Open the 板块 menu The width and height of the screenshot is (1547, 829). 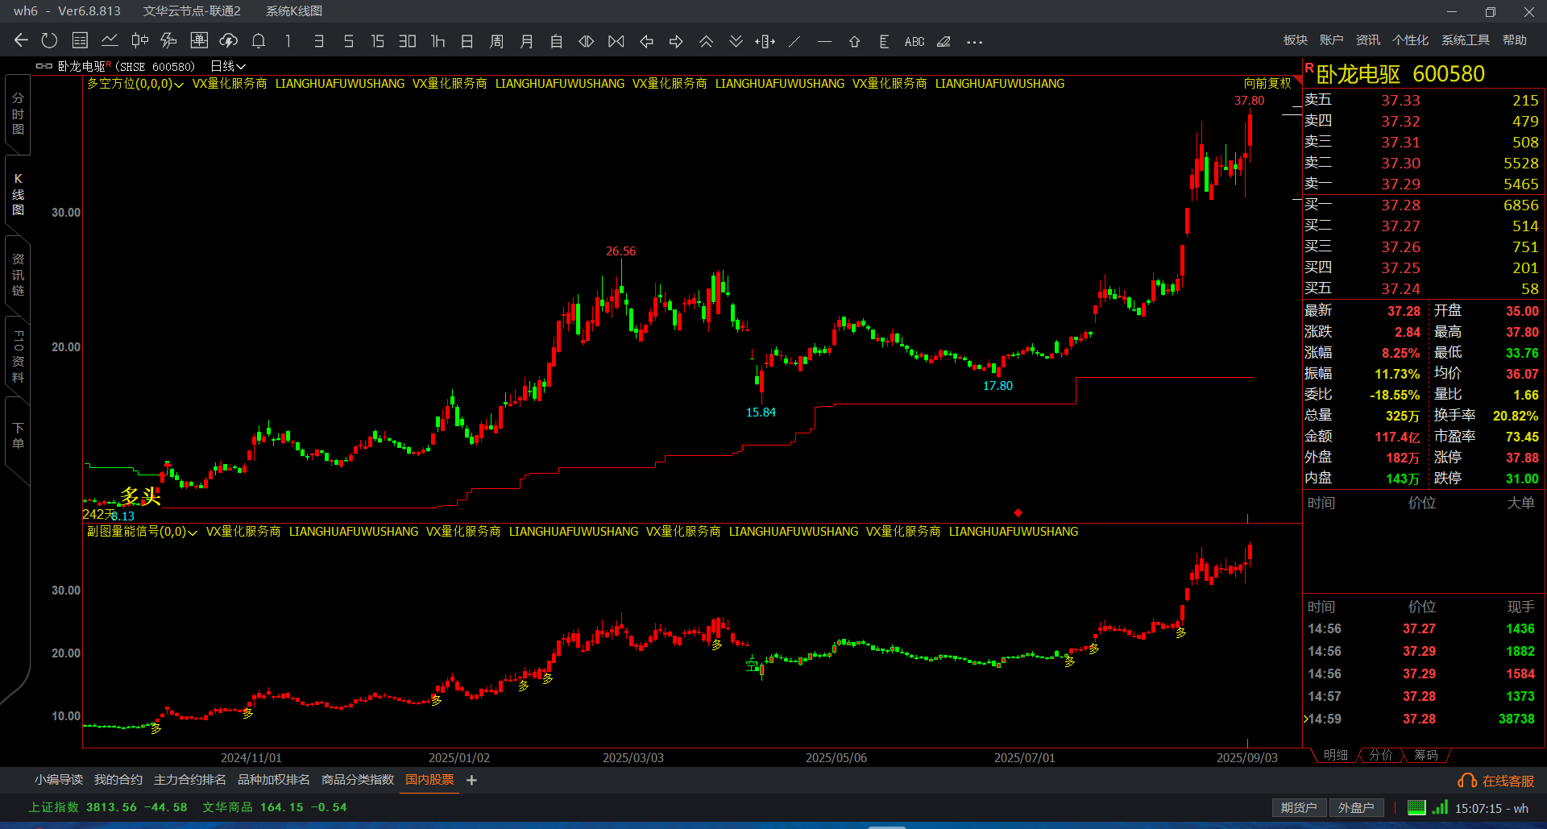click(x=1296, y=40)
